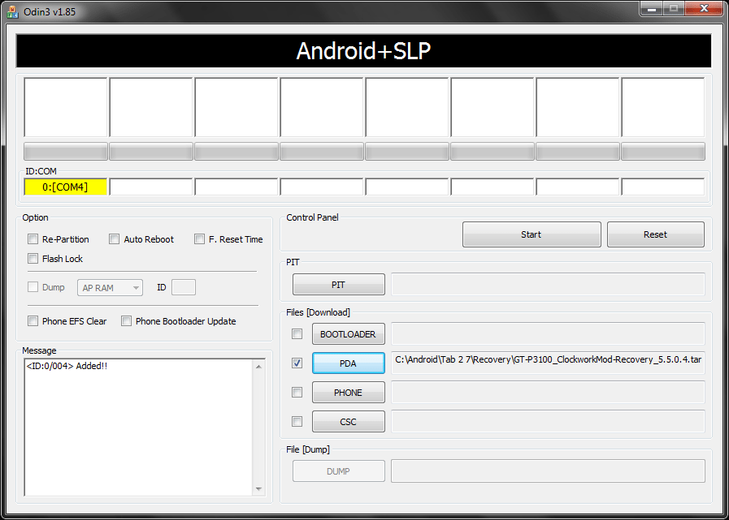Tick the Phone EFS Clear checkbox
Image resolution: width=729 pixels, height=520 pixels.
33,320
